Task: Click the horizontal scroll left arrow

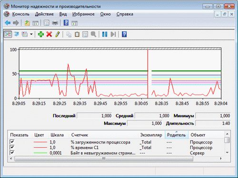Action: coord(11,159)
